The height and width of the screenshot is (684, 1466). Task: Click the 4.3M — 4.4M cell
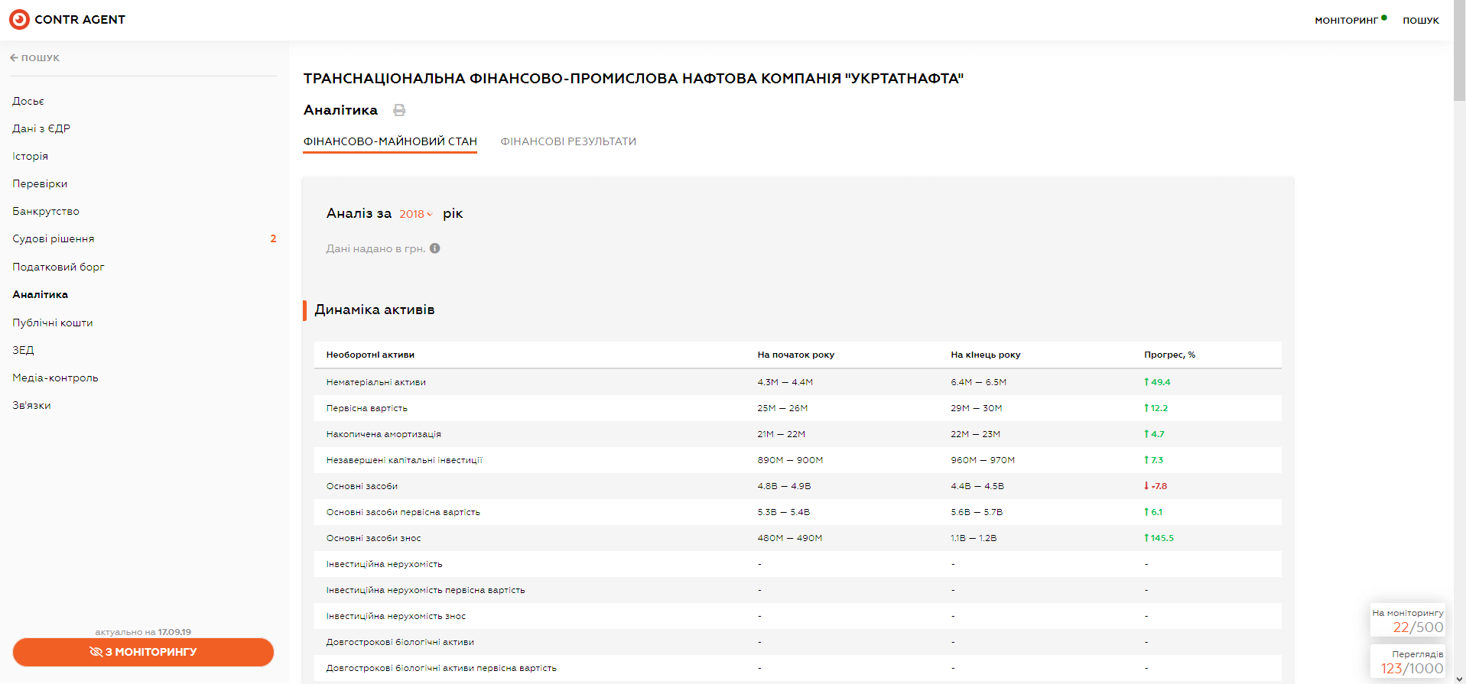coord(785,382)
